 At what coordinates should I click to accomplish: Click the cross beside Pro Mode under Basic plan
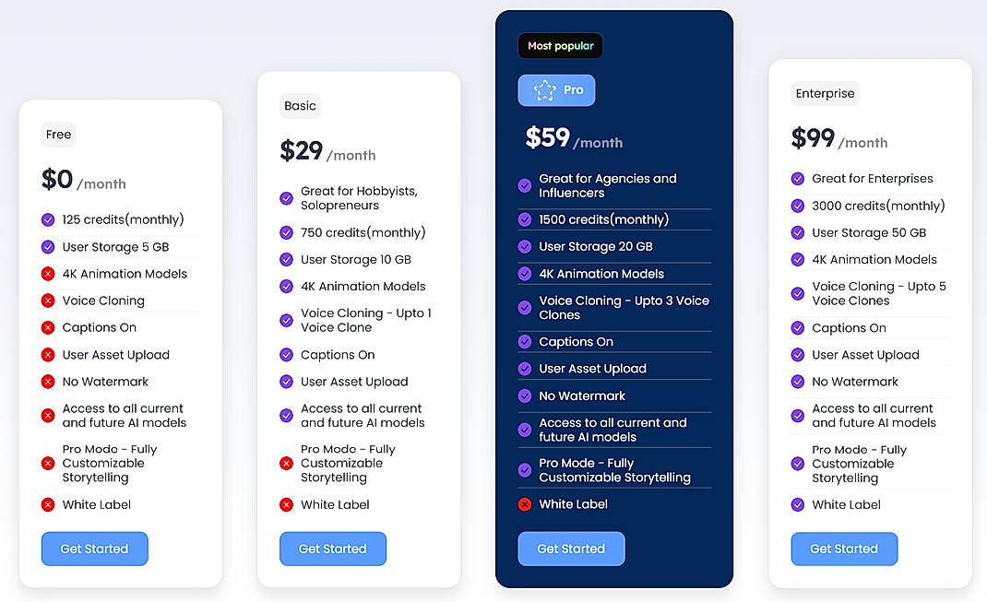(x=285, y=464)
